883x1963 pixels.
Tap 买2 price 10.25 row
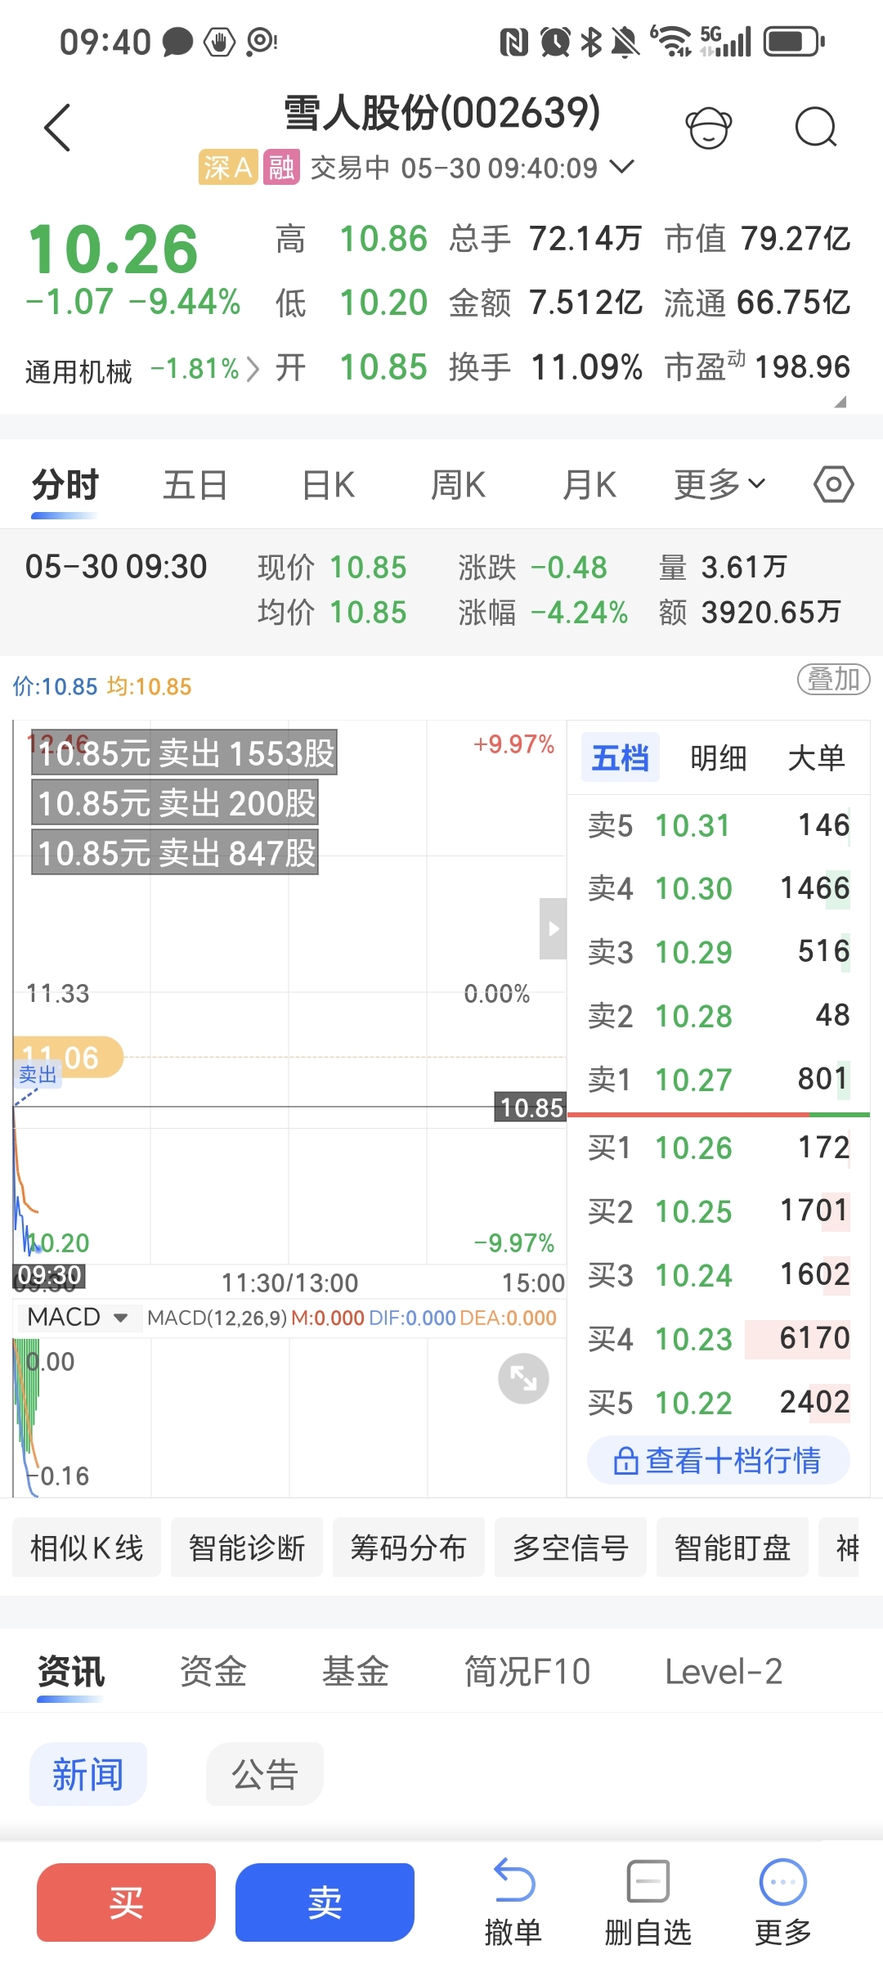pyautogui.click(x=719, y=1211)
